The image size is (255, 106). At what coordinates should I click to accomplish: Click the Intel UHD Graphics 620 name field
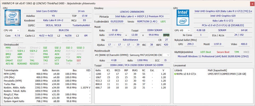pyautogui.click(x=223, y=16)
